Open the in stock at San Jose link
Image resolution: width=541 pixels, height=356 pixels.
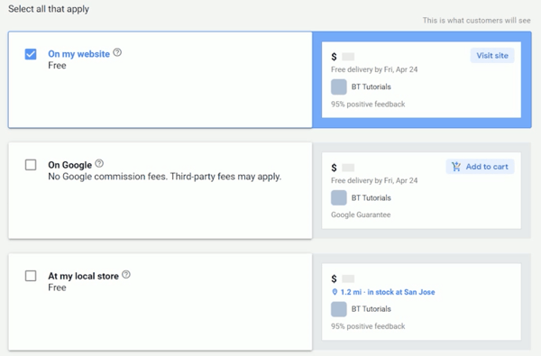click(401, 292)
